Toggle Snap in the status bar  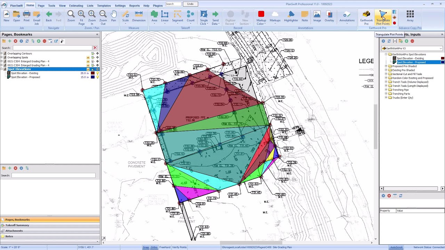(146, 247)
